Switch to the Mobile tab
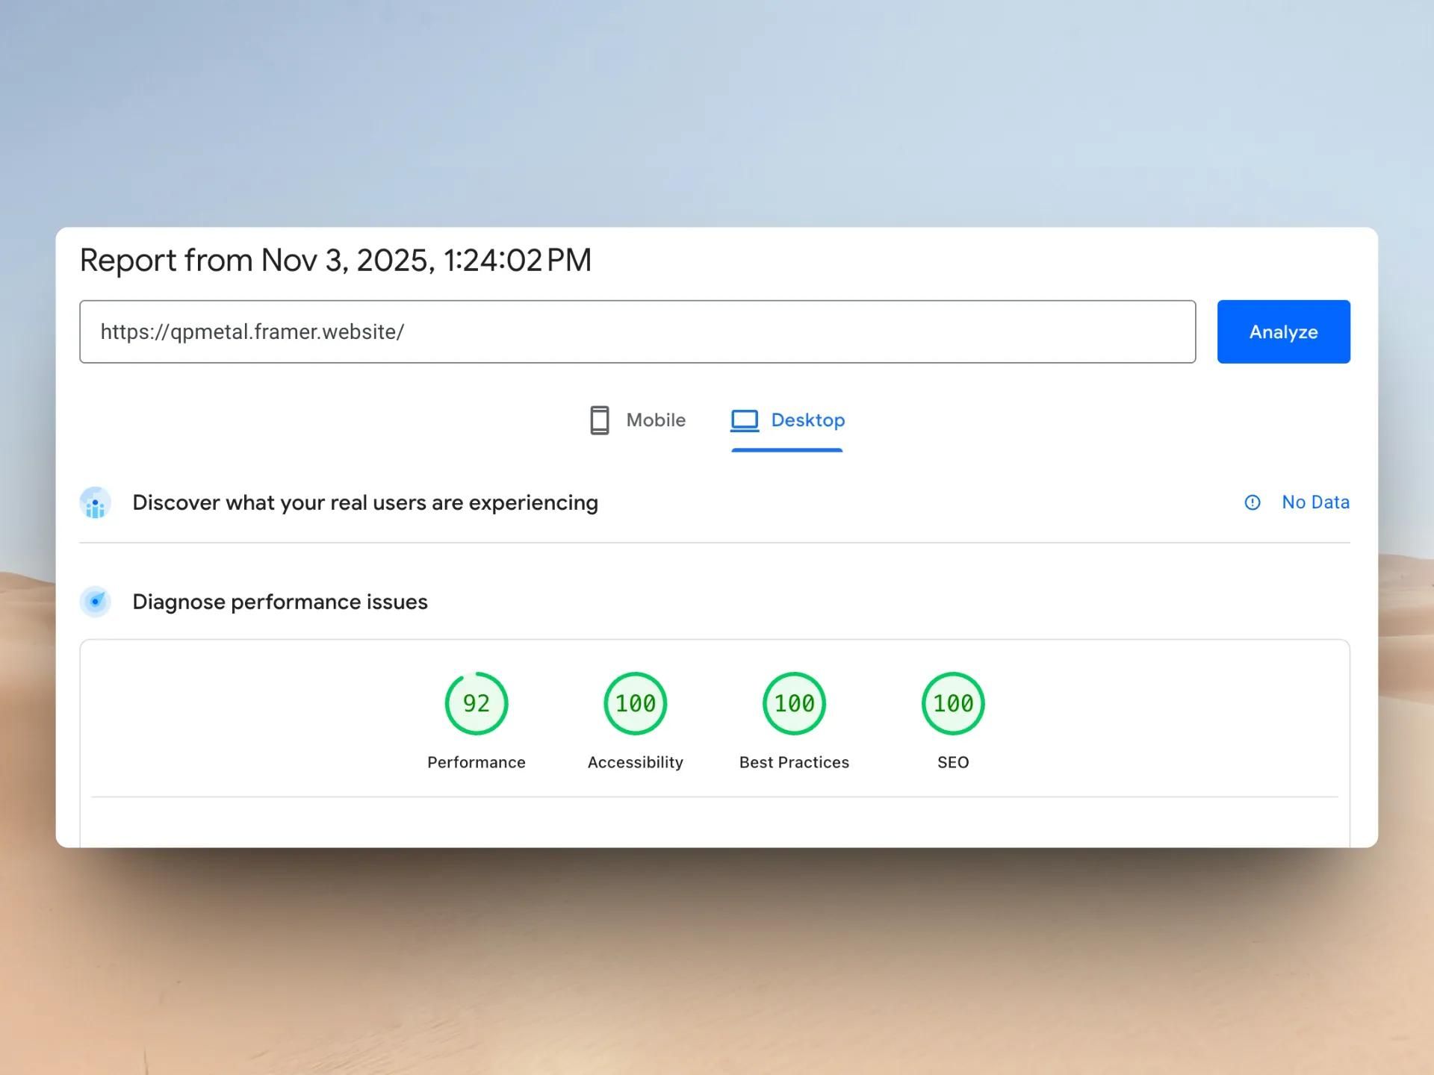Screen dimensions: 1434x1075 pos(637,420)
